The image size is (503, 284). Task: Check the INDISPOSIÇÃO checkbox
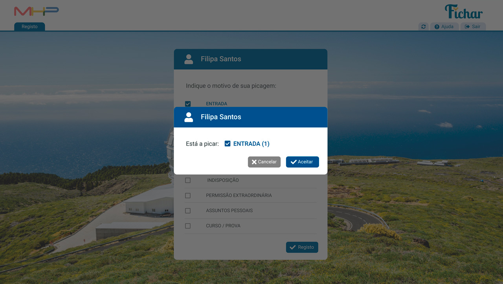[188, 180]
